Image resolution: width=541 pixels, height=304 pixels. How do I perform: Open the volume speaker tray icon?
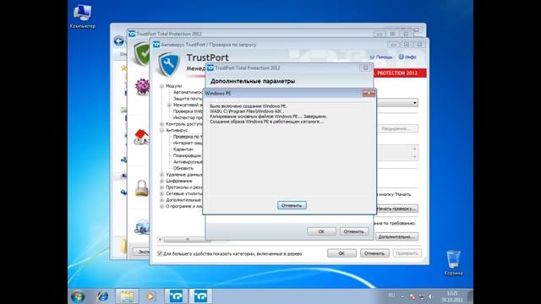click(x=430, y=296)
